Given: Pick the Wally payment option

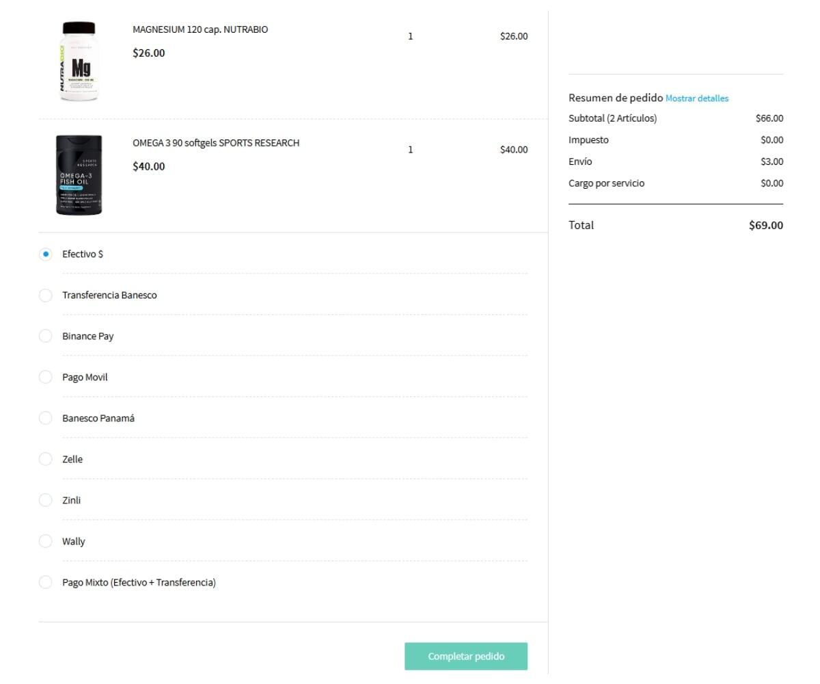Looking at the screenshot, I should (x=46, y=542).
